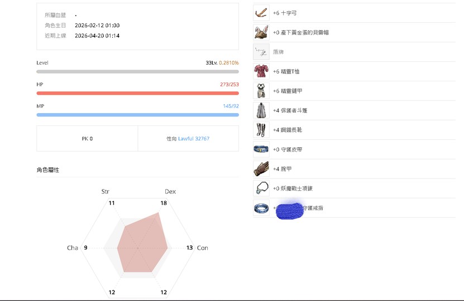The height and width of the screenshot is (301, 464).
Task: Click the guardian ring icon
Action: pos(261,208)
